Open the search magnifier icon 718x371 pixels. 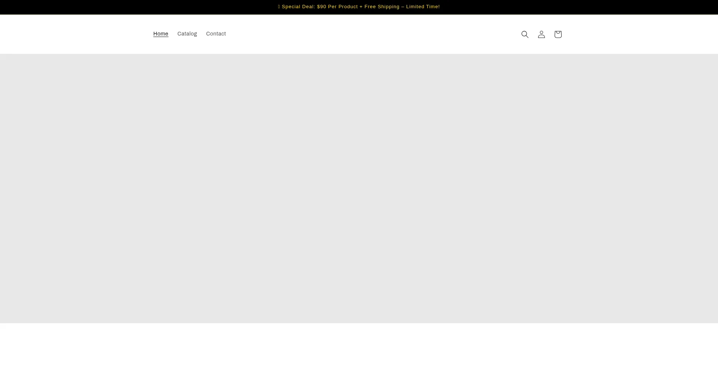525,34
